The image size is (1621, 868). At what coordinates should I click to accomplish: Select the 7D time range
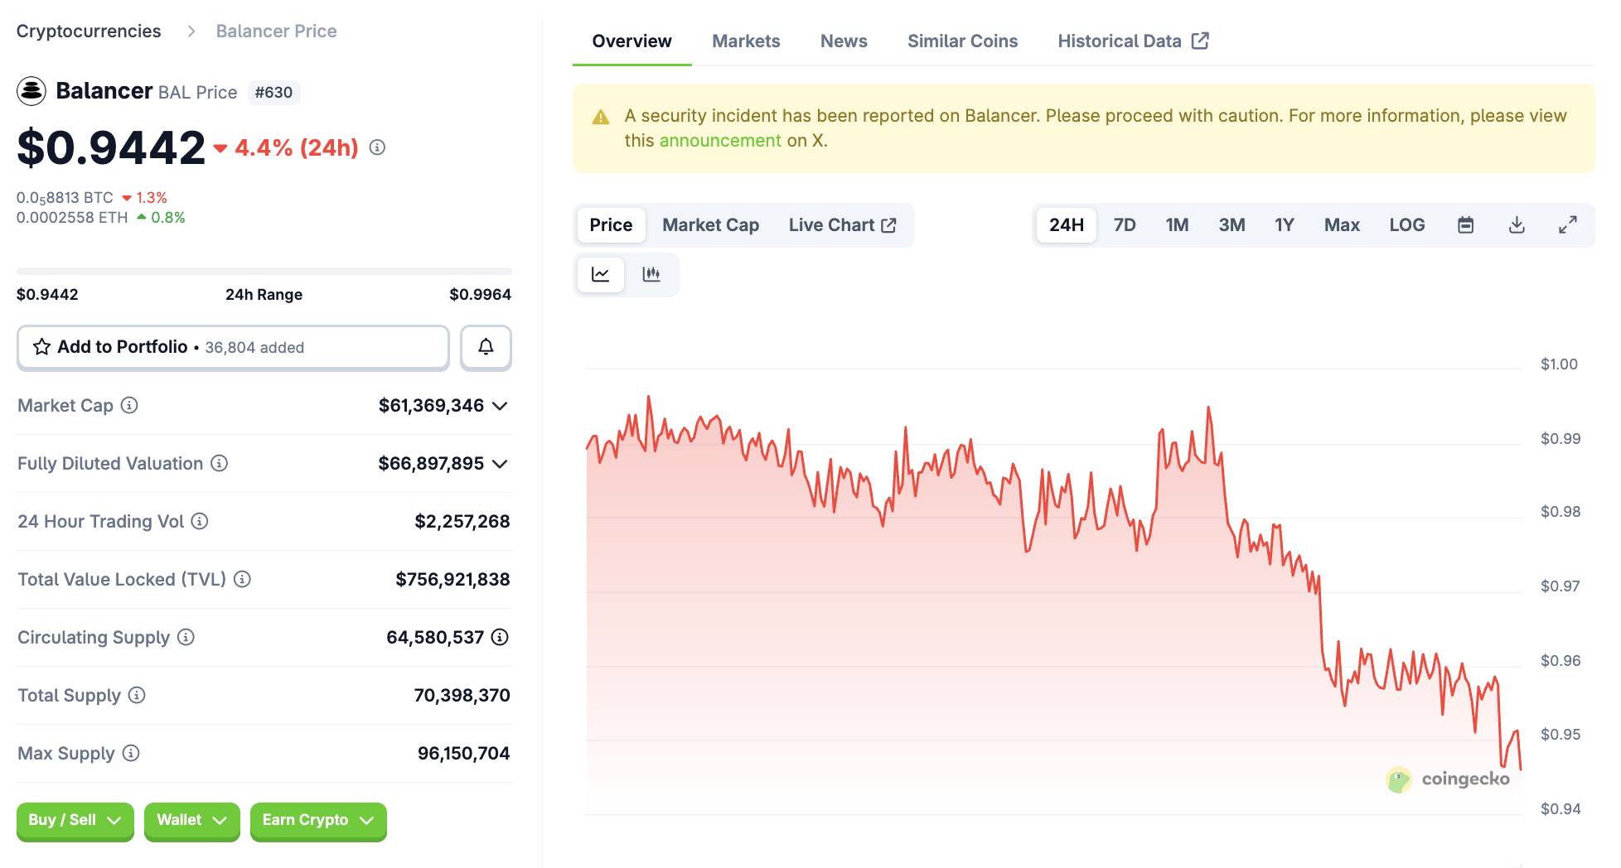pyautogui.click(x=1124, y=225)
